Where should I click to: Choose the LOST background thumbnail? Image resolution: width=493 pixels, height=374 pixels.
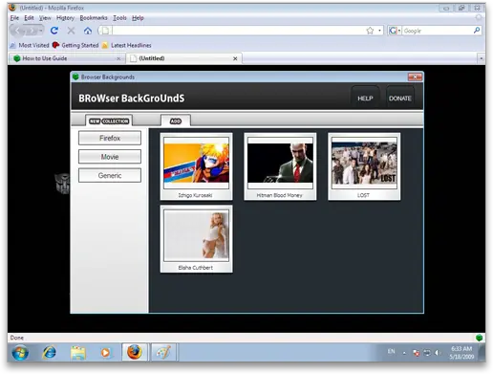coord(364,166)
